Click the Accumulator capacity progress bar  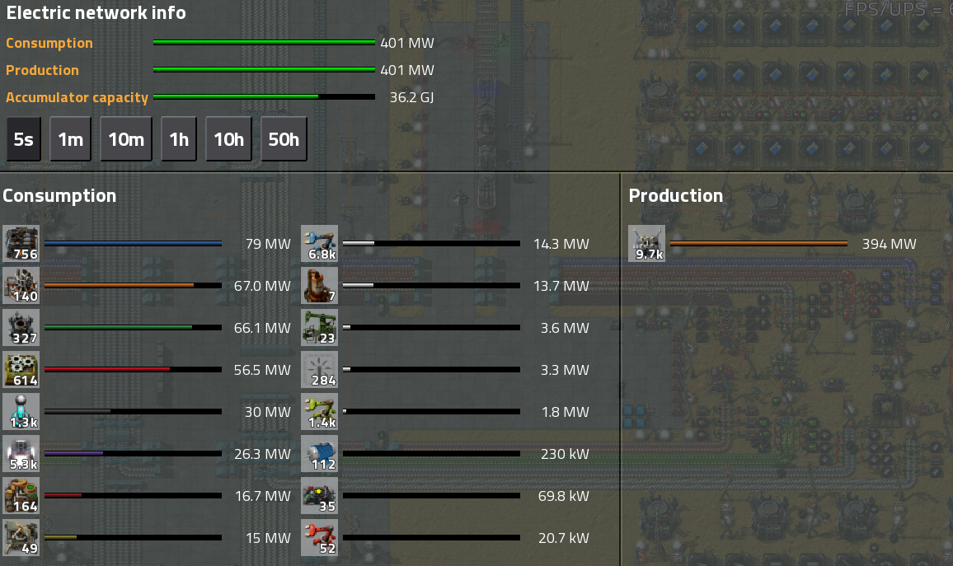tap(265, 97)
